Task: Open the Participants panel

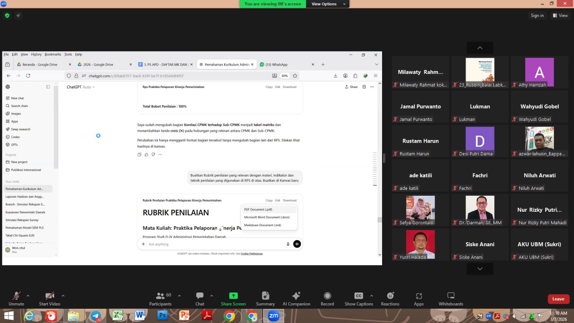Action: (160, 298)
